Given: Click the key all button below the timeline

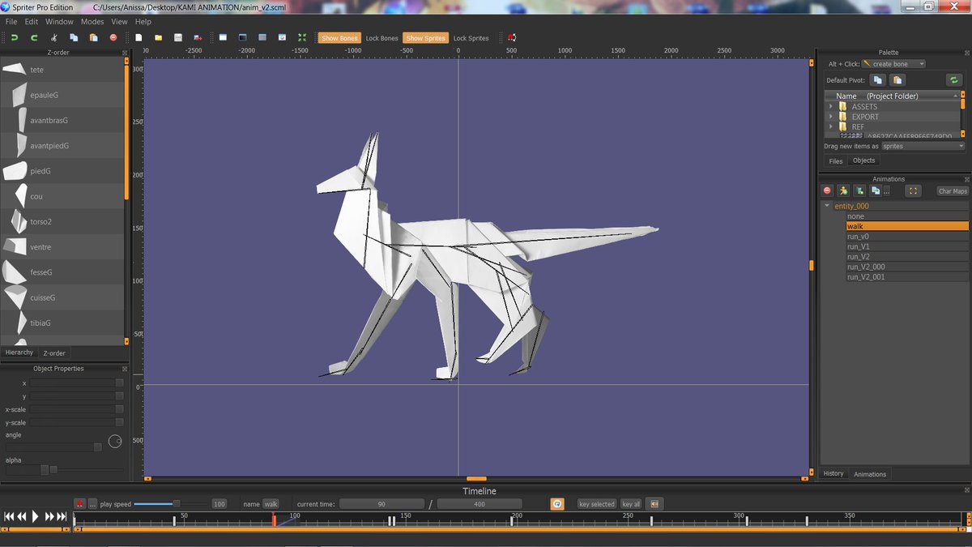Looking at the screenshot, I should (x=631, y=503).
